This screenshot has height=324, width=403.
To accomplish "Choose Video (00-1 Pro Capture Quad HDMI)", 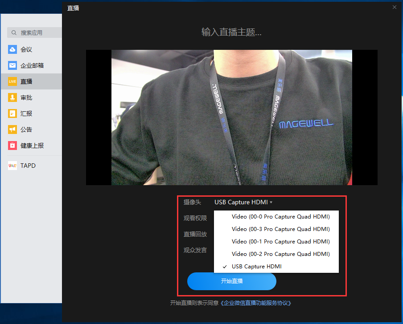I will click(x=276, y=242).
